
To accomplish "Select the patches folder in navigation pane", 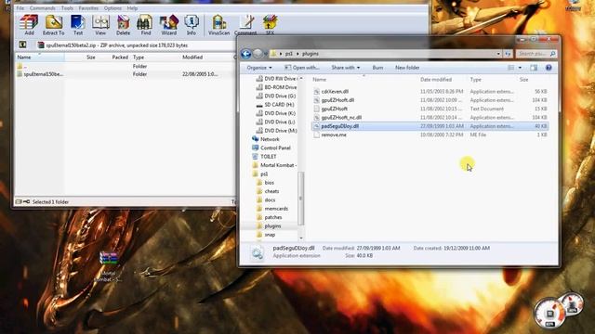I will click(269, 217).
